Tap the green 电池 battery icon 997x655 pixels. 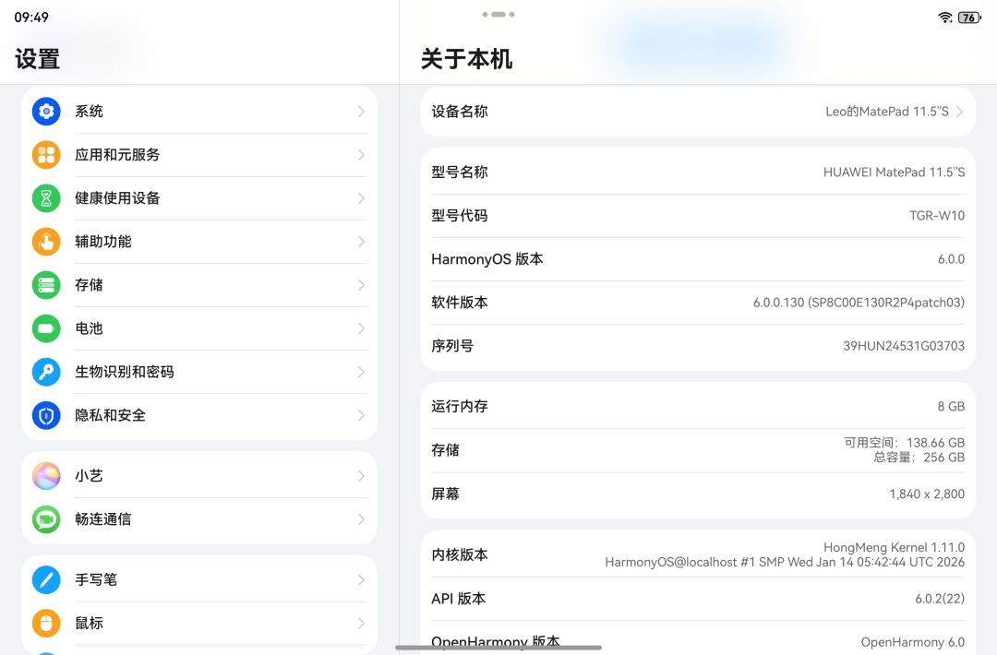46,328
